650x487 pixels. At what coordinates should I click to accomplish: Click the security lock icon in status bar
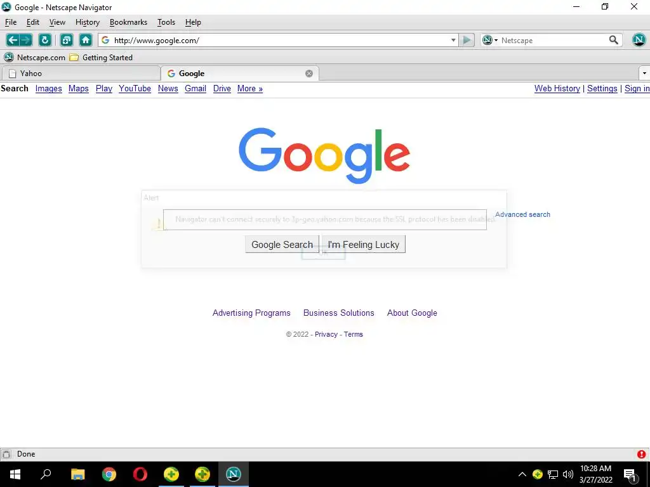click(6, 454)
